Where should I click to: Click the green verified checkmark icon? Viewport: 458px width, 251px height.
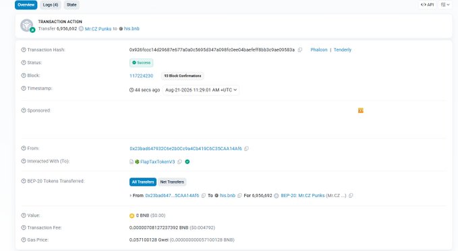pyautogui.click(x=188, y=162)
